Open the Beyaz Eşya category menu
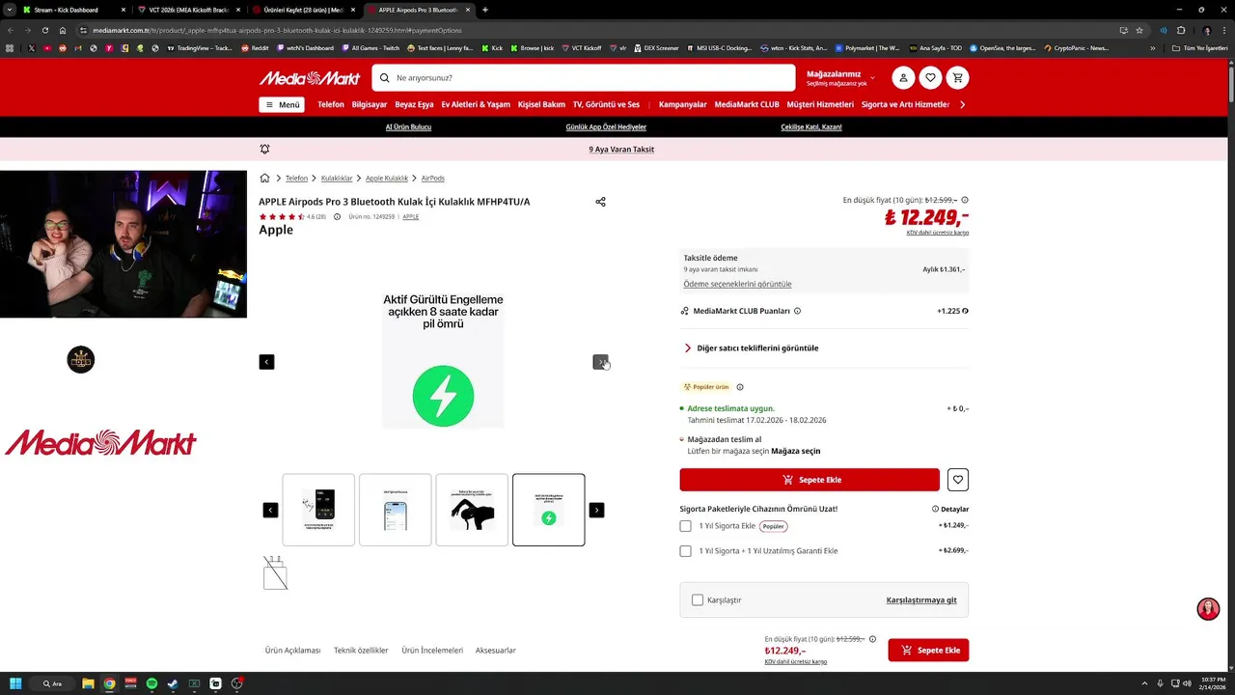Viewport: 1235px width, 695px height. [x=414, y=104]
